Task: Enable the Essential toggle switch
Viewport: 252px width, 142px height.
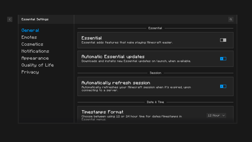Action: [x=223, y=40]
